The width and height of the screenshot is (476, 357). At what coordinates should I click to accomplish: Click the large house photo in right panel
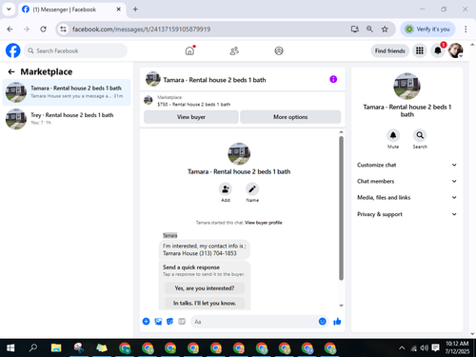click(x=407, y=87)
